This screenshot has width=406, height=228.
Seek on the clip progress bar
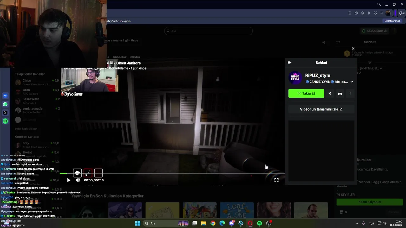coord(172,173)
